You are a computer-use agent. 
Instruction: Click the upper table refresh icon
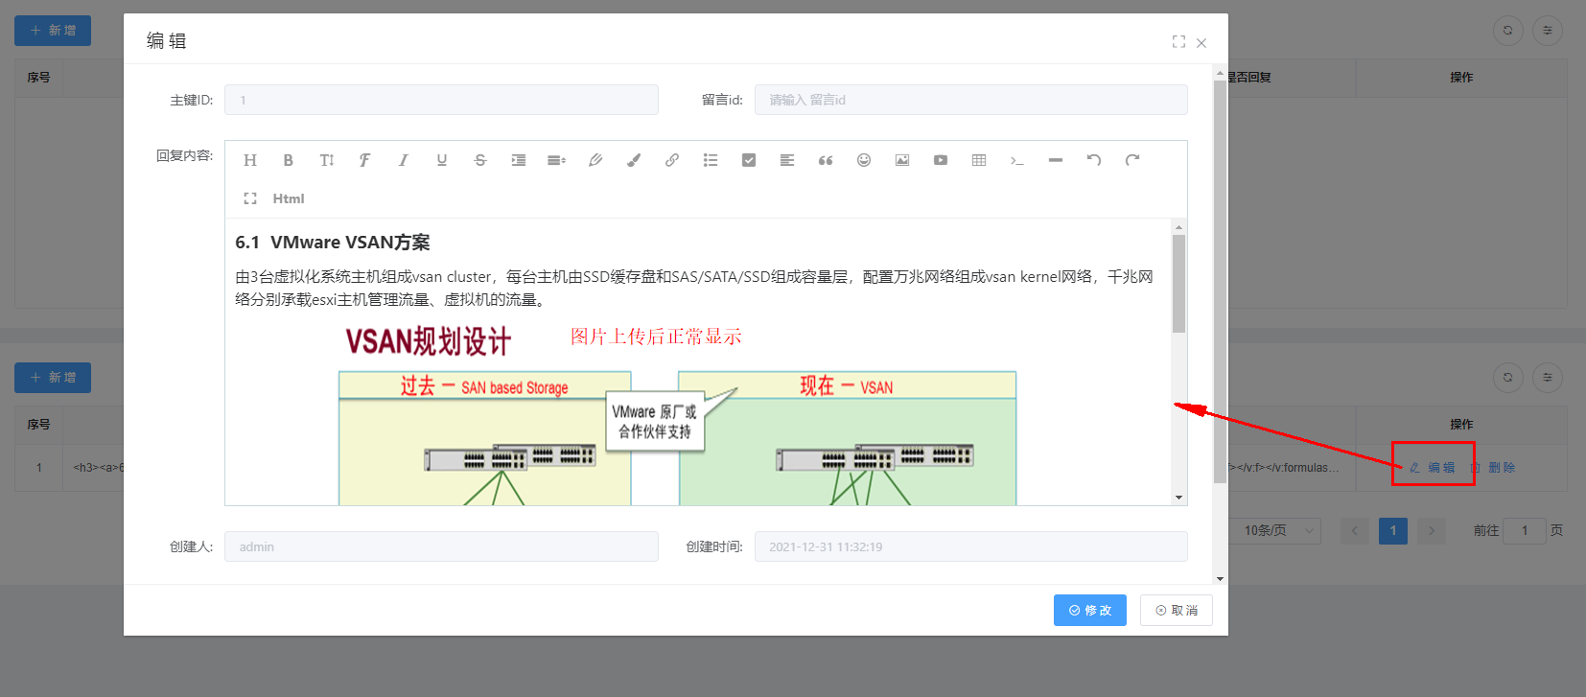click(x=1508, y=31)
